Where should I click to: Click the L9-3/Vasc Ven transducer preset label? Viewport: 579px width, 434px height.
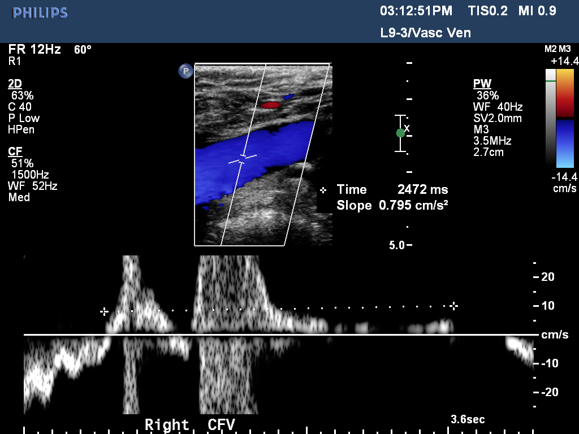425,33
